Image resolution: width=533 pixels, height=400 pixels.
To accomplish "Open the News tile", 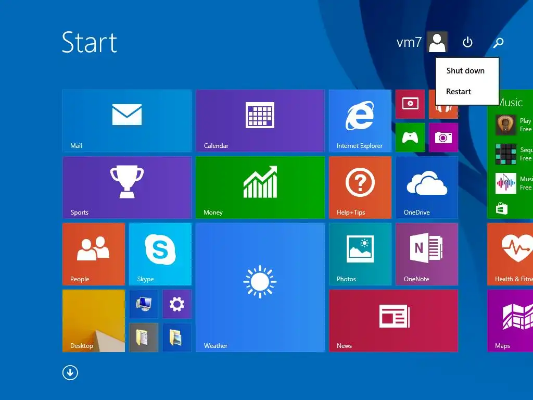I will pyautogui.click(x=394, y=321).
